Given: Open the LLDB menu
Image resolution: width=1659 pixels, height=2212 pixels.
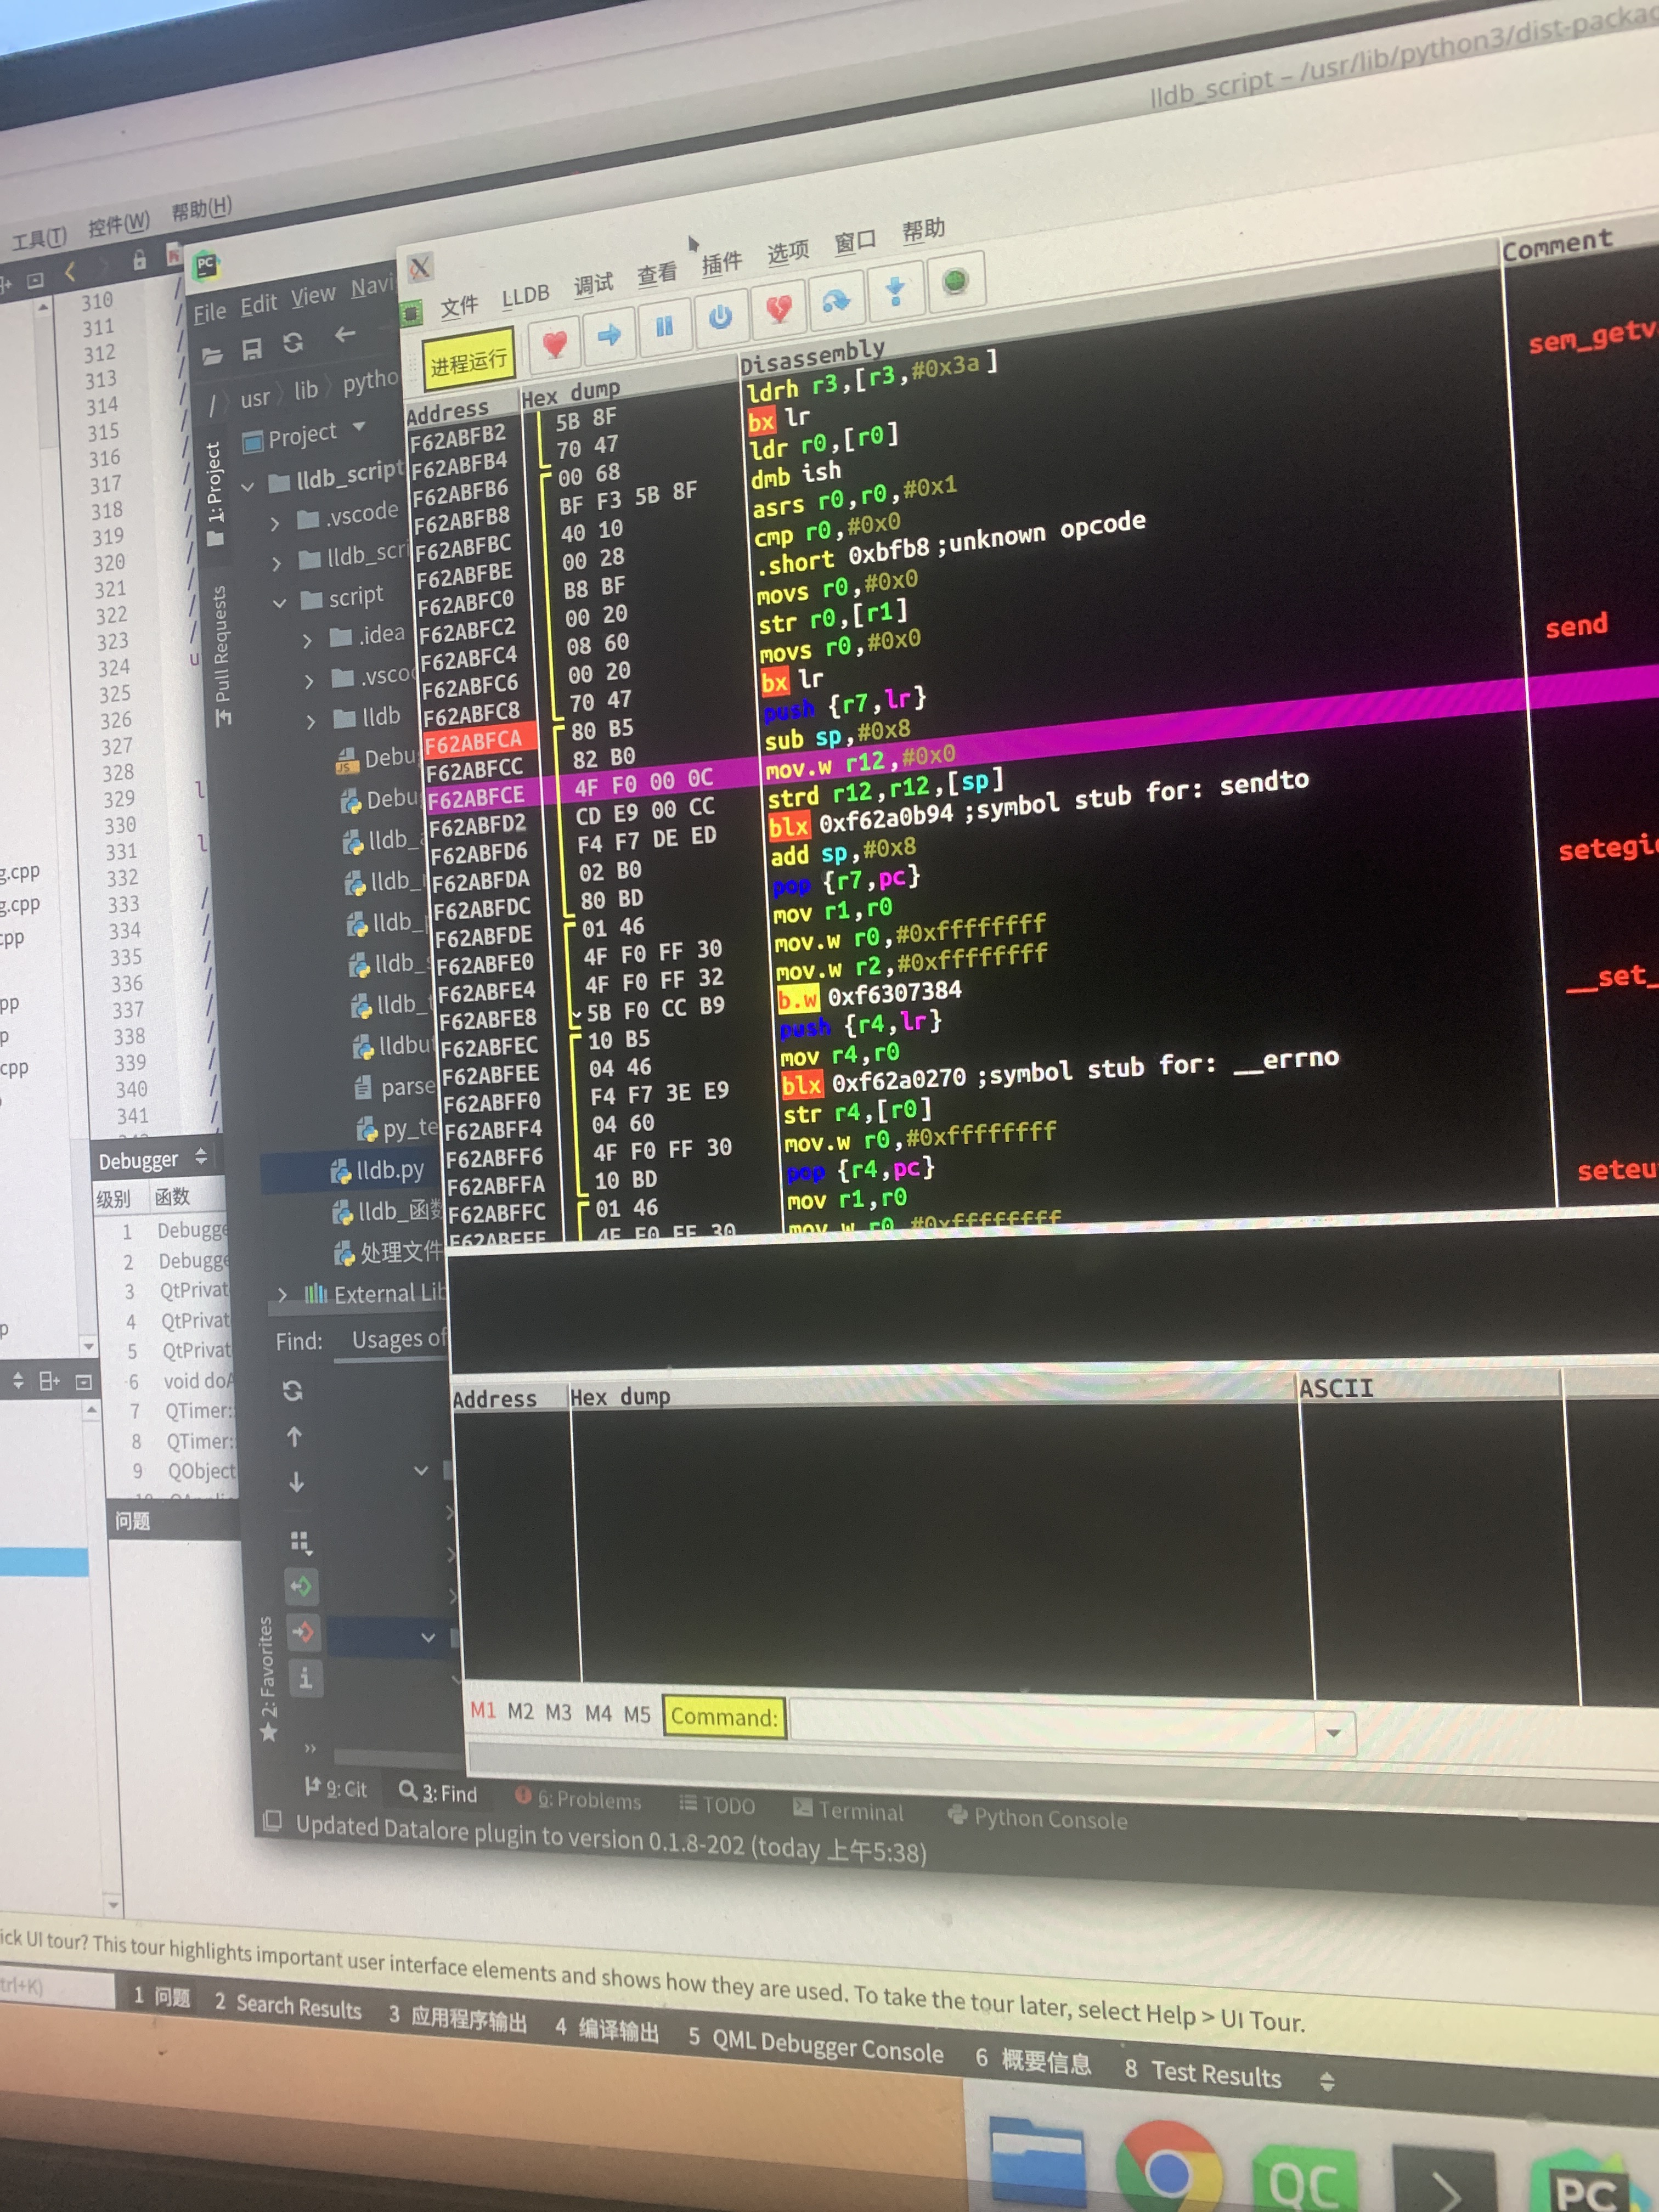Looking at the screenshot, I should pos(525,295).
